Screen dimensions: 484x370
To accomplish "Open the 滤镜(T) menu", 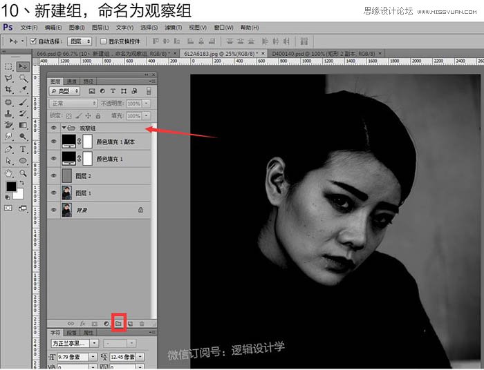I will (173, 28).
